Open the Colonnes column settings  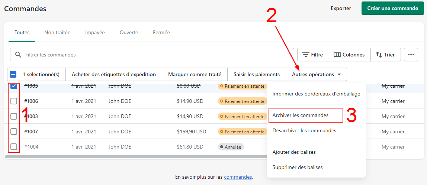click(x=349, y=55)
